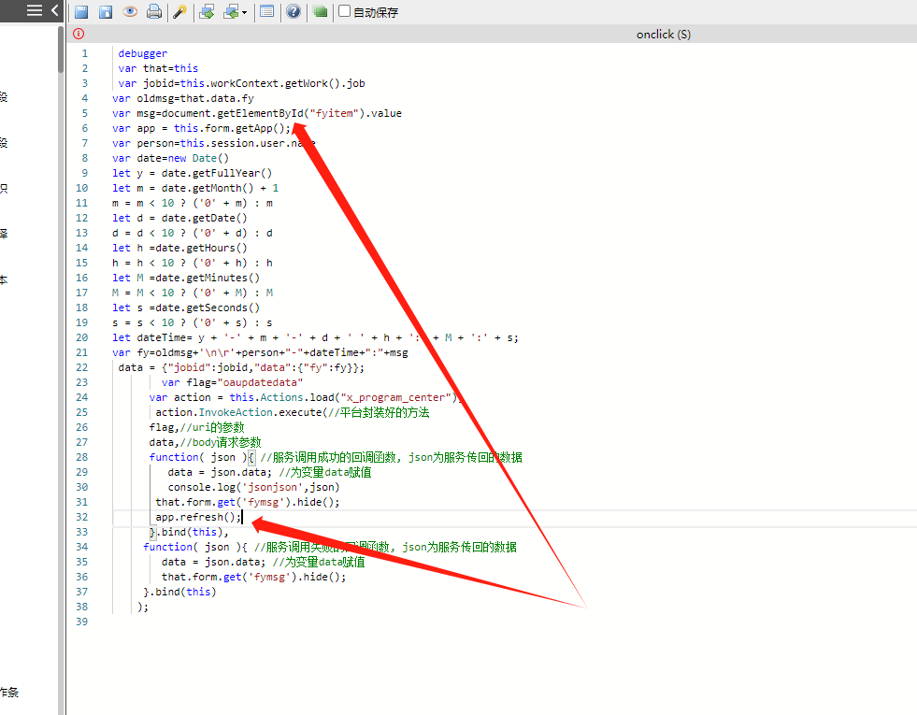The image size is (917, 715).
Task: Click the list view icon in toolbar
Action: point(267,12)
